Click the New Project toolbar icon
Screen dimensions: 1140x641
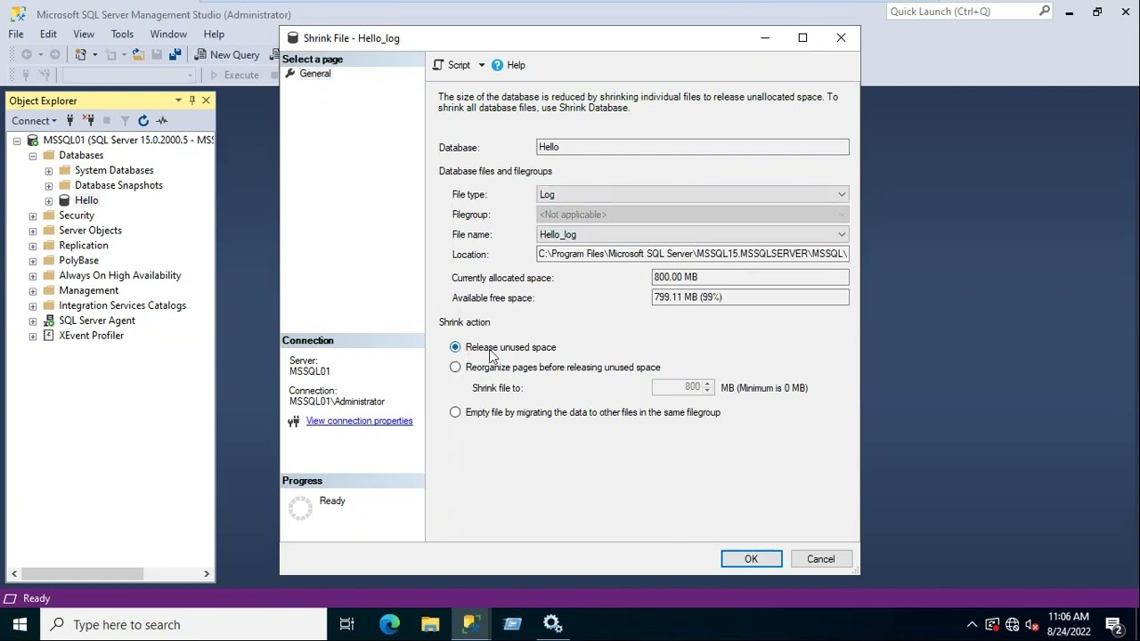point(81,54)
